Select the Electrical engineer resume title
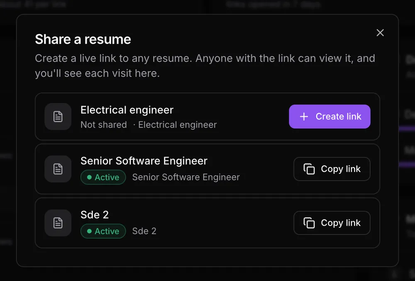 127,110
